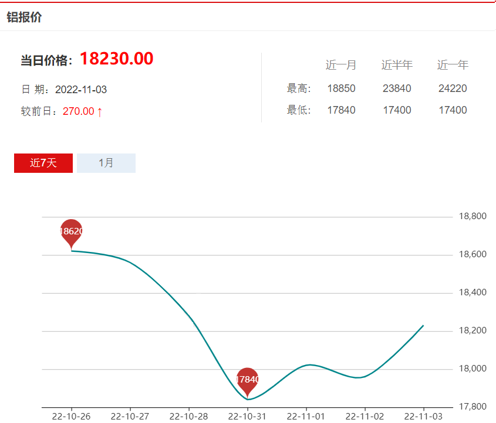Click the change value 270.00
This screenshot has height=423, width=496.
point(79,111)
